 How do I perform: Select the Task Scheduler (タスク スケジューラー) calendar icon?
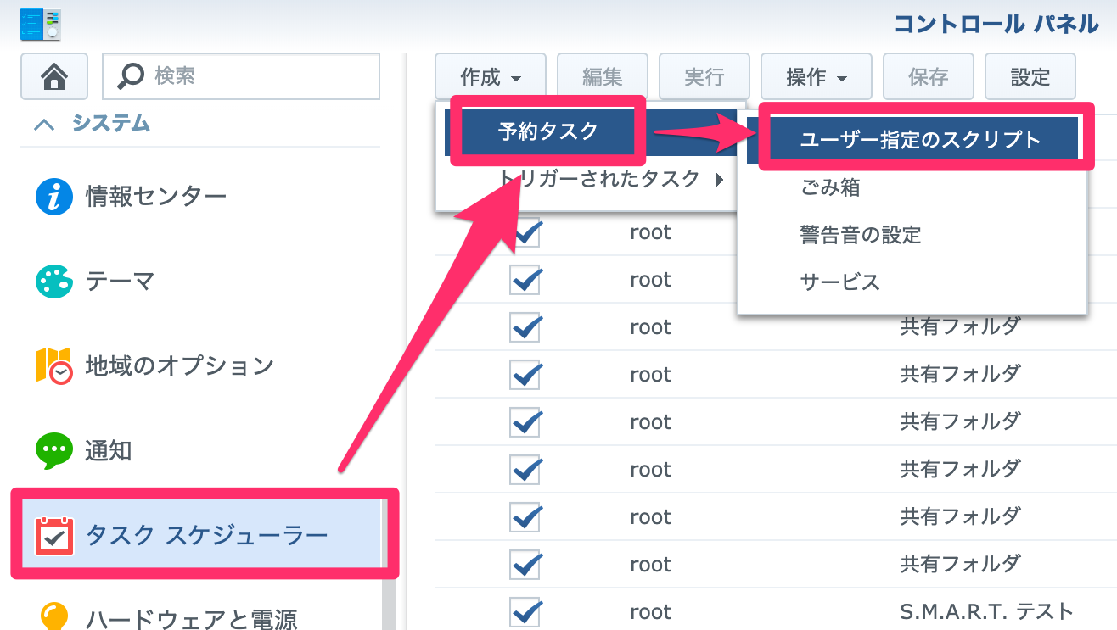click(54, 536)
